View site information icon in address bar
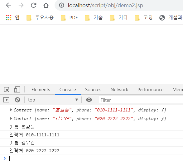This screenshot has width=183, height=165. tap(61, 5)
